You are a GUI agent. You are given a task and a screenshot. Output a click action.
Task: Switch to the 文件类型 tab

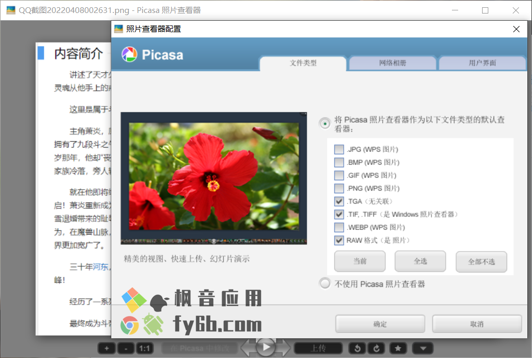pyautogui.click(x=303, y=63)
